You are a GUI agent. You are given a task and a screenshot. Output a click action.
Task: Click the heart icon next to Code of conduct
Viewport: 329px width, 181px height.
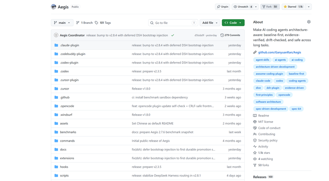(x=255, y=128)
